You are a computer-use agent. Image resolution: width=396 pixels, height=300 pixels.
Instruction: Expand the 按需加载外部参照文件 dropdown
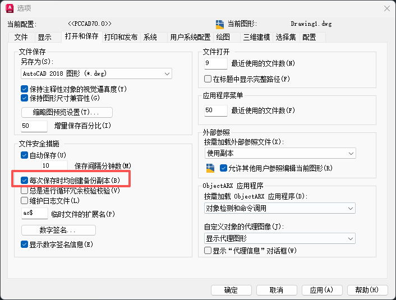(280, 153)
